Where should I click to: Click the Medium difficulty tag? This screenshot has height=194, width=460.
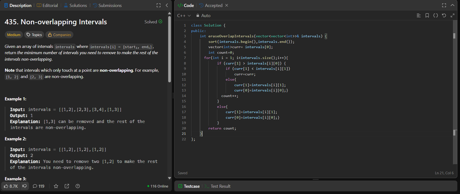(x=14, y=35)
